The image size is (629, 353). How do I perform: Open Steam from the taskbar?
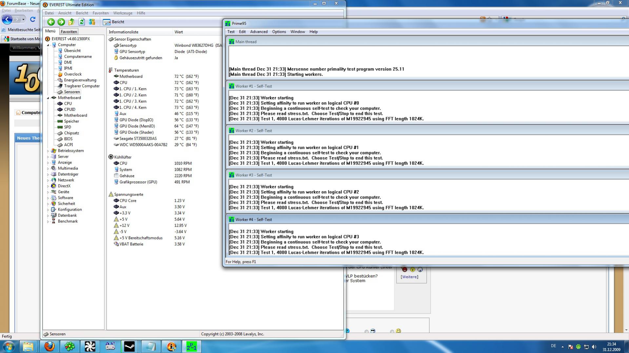[130, 346]
